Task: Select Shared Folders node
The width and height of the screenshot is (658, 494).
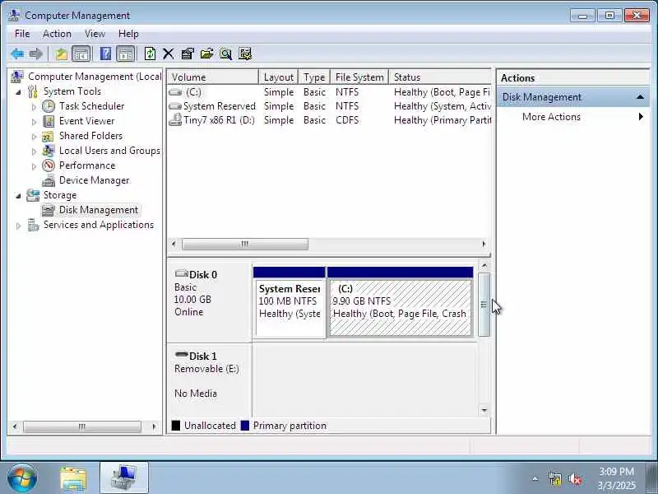Action: pos(90,136)
